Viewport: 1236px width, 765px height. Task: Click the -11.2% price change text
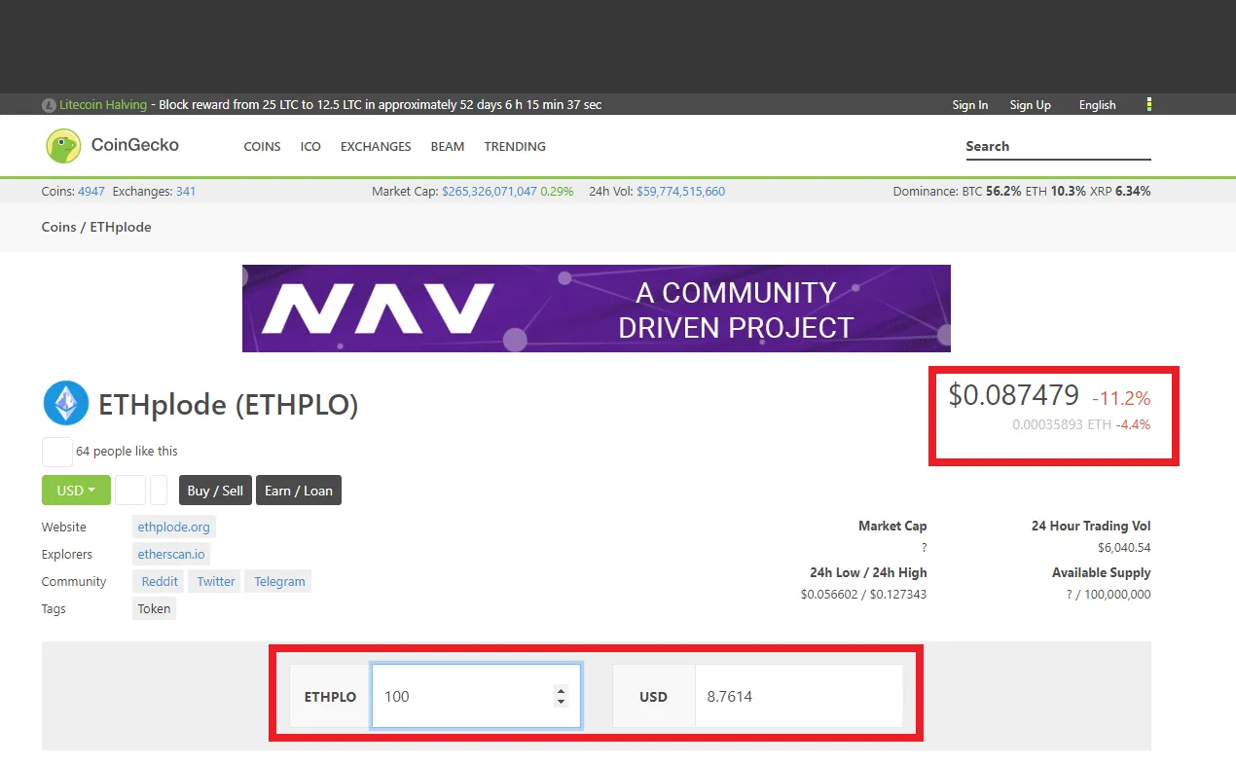click(1121, 398)
